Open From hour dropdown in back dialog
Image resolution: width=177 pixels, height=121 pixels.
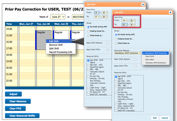tap(97, 13)
